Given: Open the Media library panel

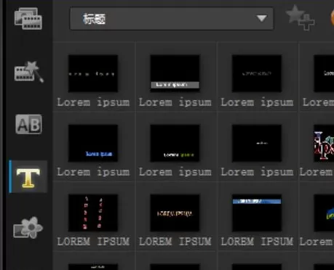Looking at the screenshot, I should point(28,19).
